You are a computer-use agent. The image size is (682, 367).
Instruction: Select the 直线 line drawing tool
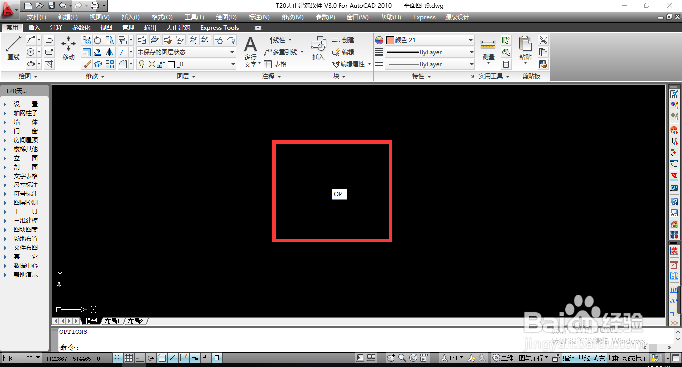click(13, 48)
